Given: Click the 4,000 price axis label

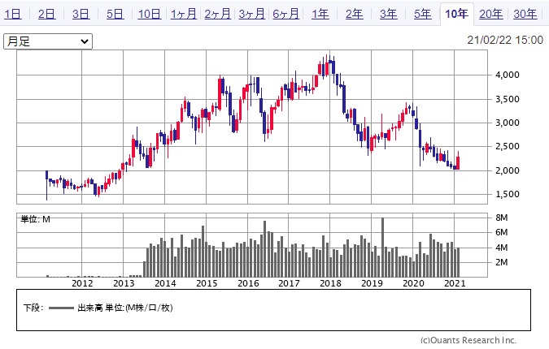Looking at the screenshot, I should pyautogui.click(x=508, y=75).
